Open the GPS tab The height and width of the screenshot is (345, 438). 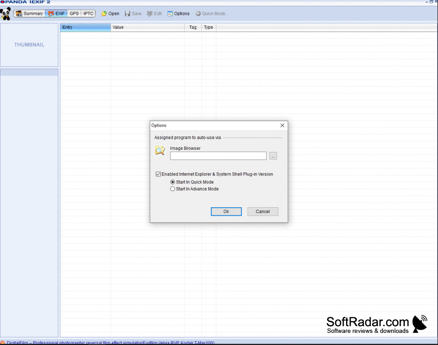74,13
